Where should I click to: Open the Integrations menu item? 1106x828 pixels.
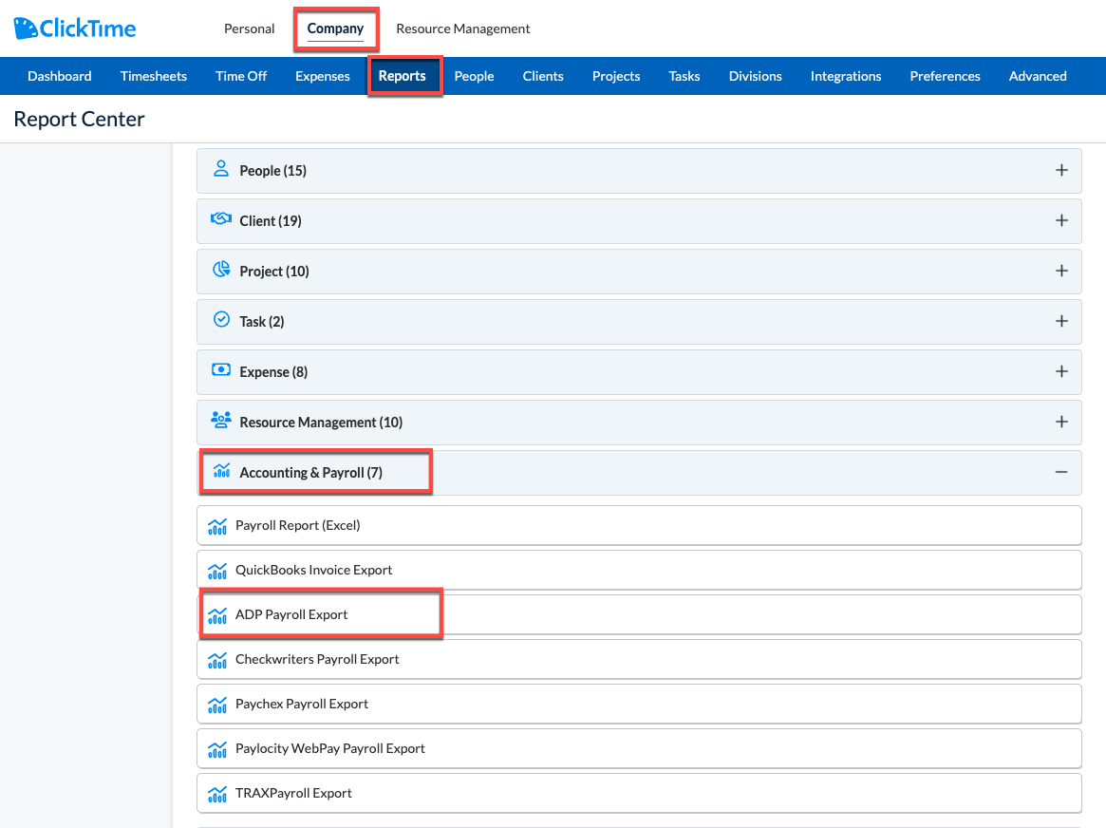[x=845, y=75]
